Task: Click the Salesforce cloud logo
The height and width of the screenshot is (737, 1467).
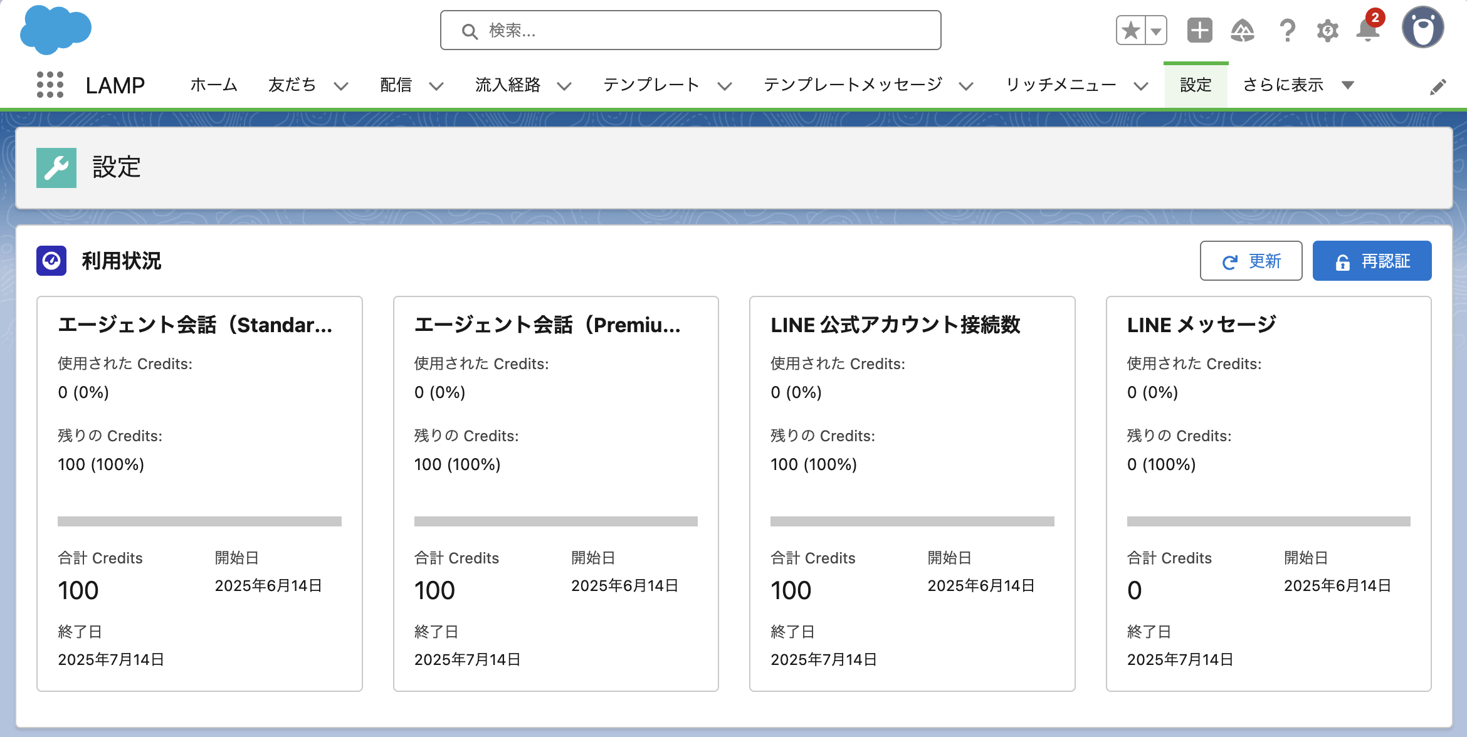Action: point(55,29)
